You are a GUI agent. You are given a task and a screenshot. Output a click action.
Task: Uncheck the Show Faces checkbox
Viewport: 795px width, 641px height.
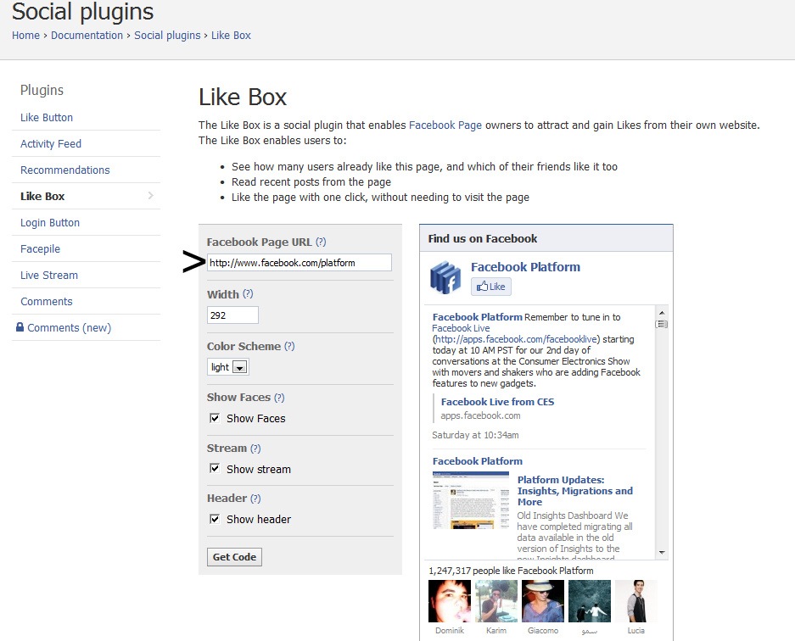pos(215,418)
